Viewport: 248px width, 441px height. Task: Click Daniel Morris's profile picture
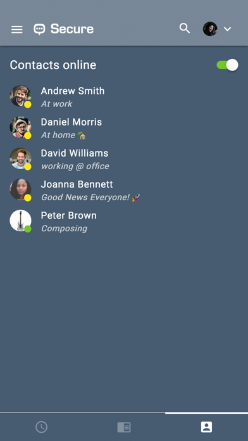[20, 127]
